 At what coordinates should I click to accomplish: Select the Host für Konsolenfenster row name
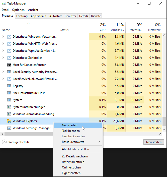(29, 65)
